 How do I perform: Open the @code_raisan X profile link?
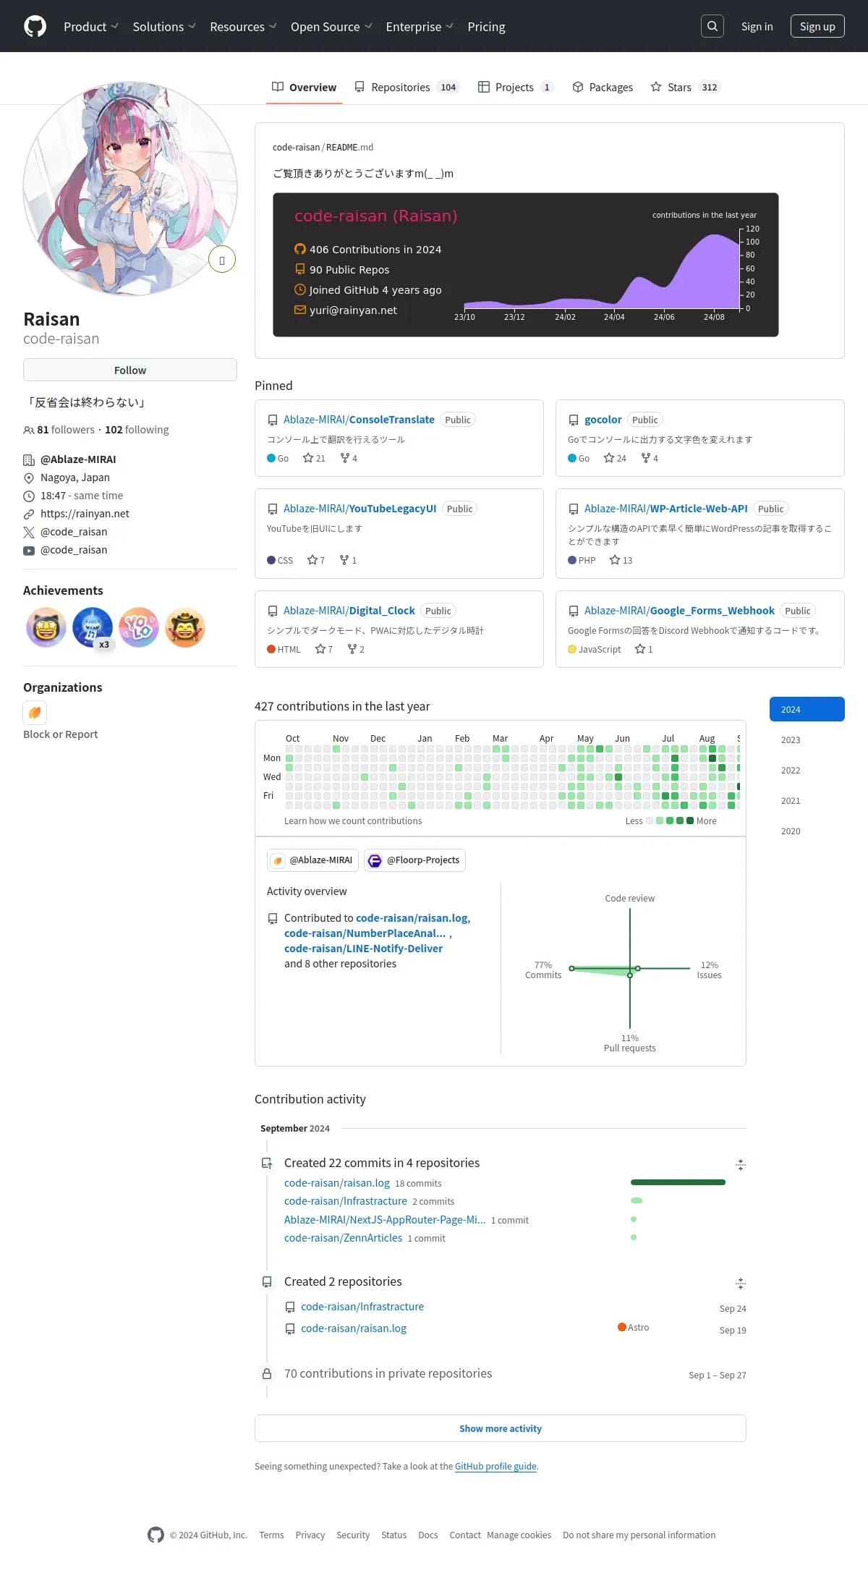click(x=74, y=532)
